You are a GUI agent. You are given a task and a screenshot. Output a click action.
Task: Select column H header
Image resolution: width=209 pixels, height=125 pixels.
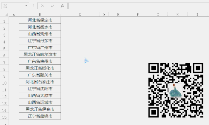point(178,14)
